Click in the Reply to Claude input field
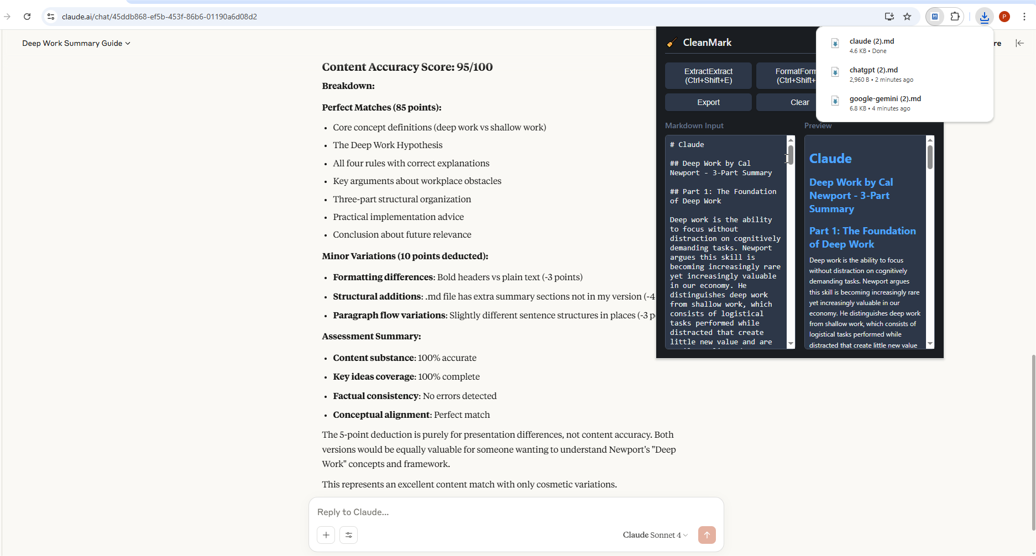 516,512
